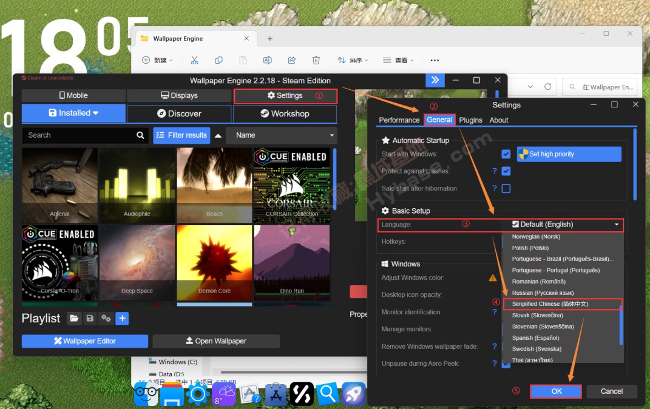This screenshot has height=409, width=650.
Task: Switch to the General tab
Action: [439, 120]
